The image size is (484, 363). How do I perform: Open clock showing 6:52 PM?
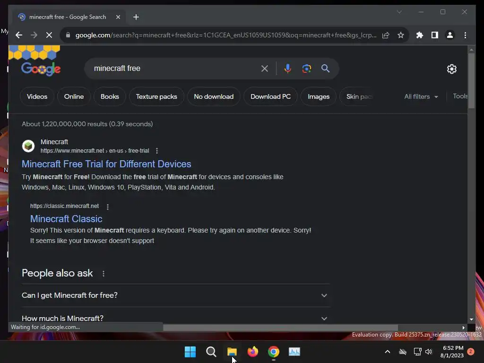452,352
